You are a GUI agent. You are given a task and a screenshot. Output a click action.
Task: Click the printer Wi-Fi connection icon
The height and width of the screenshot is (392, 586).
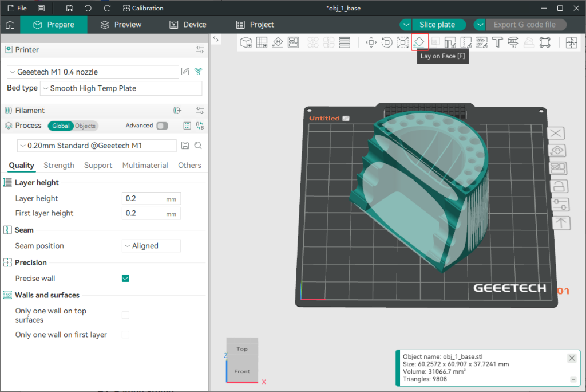[x=198, y=72]
